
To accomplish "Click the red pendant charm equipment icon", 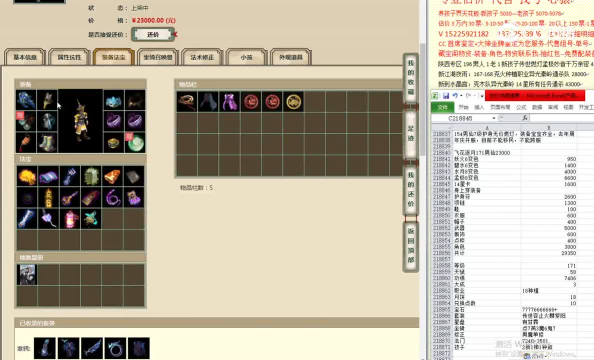I will point(26,142).
